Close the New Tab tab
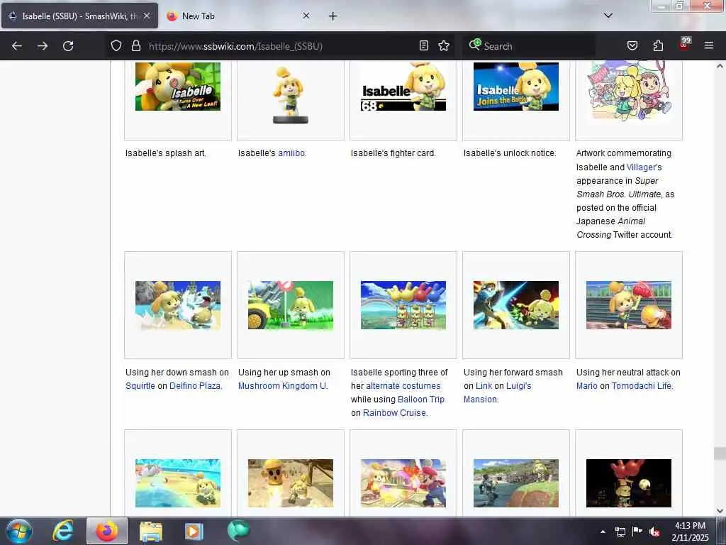Image resolution: width=726 pixels, height=545 pixels. pos(306,16)
